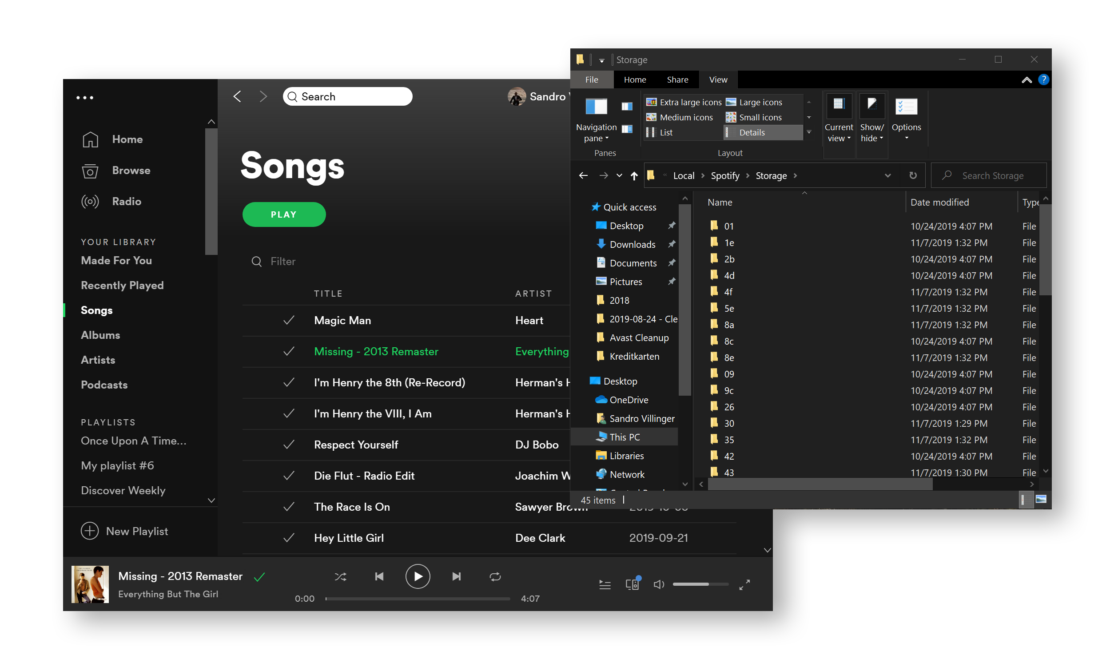The image size is (1114, 667).
Task: Select OneDrive in navigation tree
Action: (622, 400)
